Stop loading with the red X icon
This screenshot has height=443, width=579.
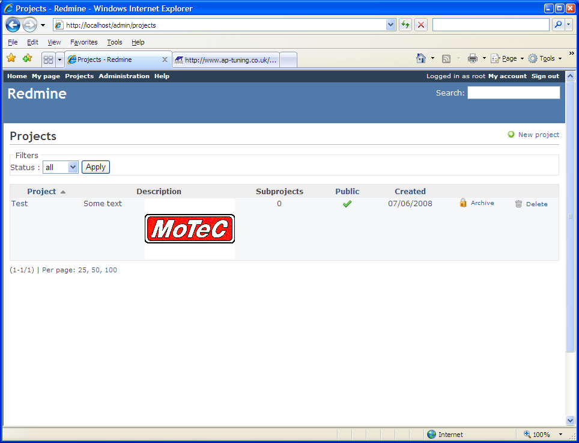tap(421, 25)
